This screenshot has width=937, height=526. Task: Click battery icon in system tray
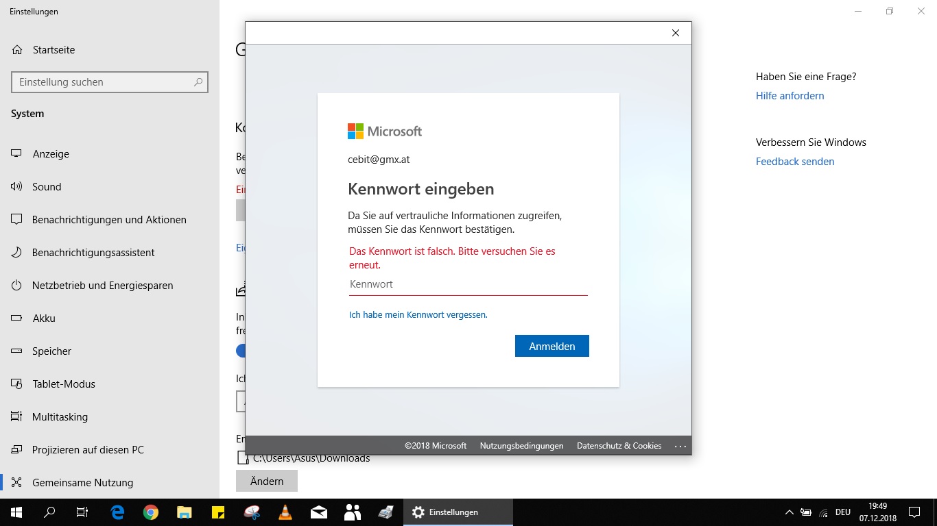click(806, 512)
